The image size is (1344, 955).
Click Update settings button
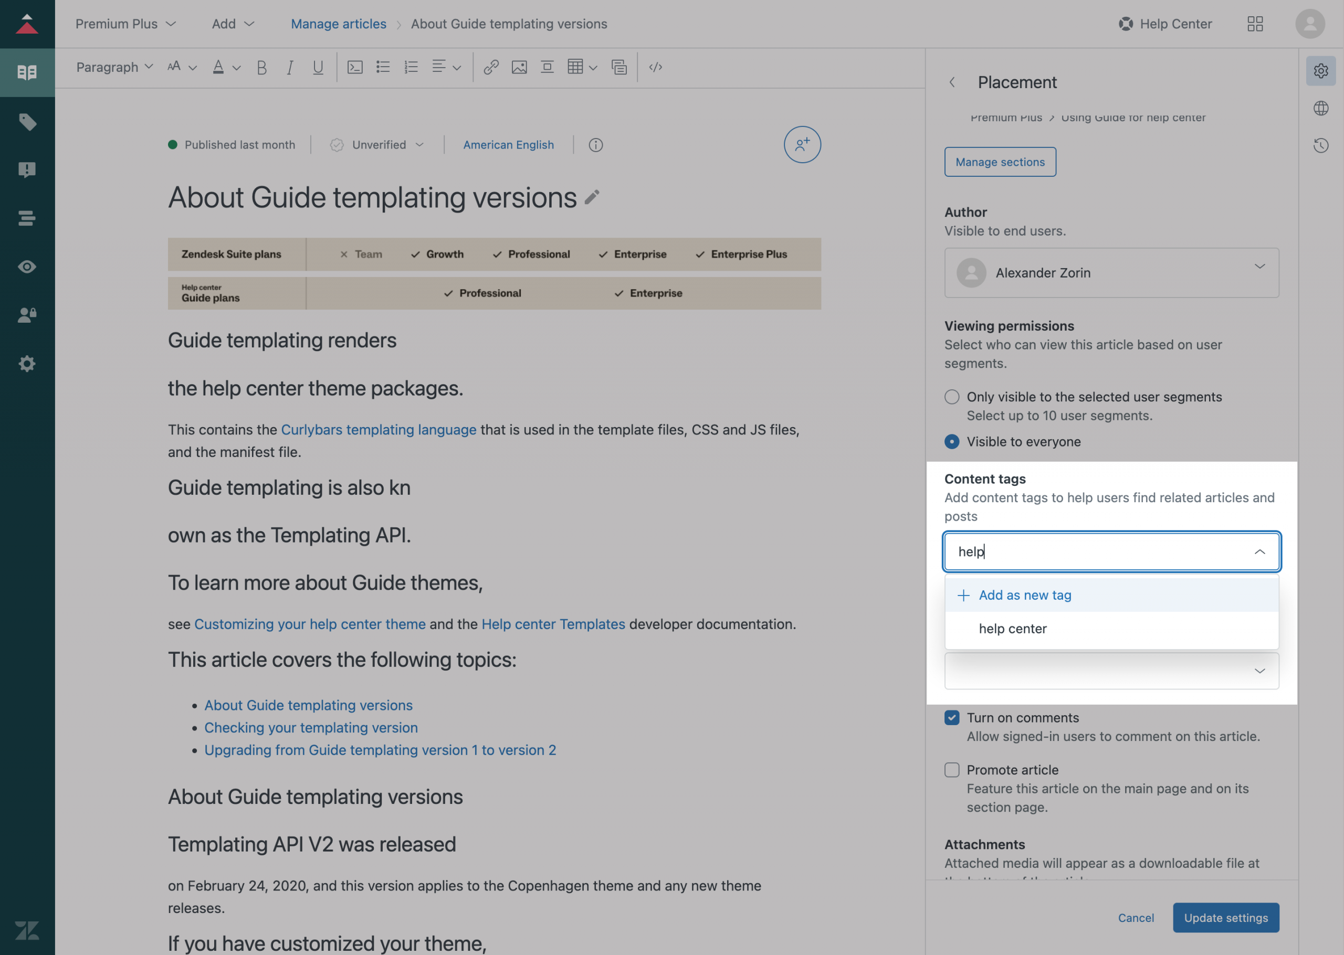1226,918
